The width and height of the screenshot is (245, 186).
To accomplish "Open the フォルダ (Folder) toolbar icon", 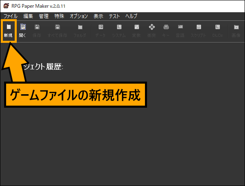I will coord(80,31).
